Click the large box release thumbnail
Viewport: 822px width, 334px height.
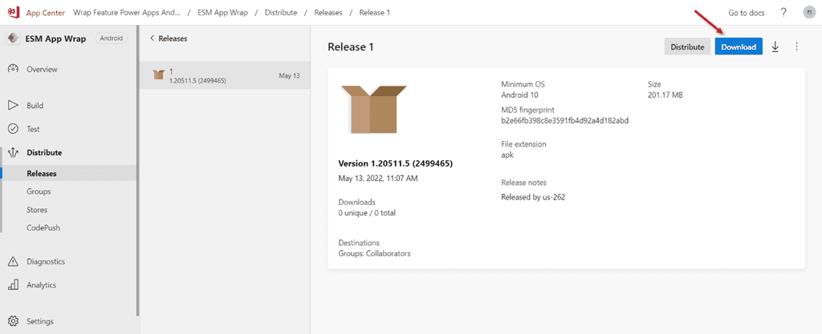click(373, 109)
